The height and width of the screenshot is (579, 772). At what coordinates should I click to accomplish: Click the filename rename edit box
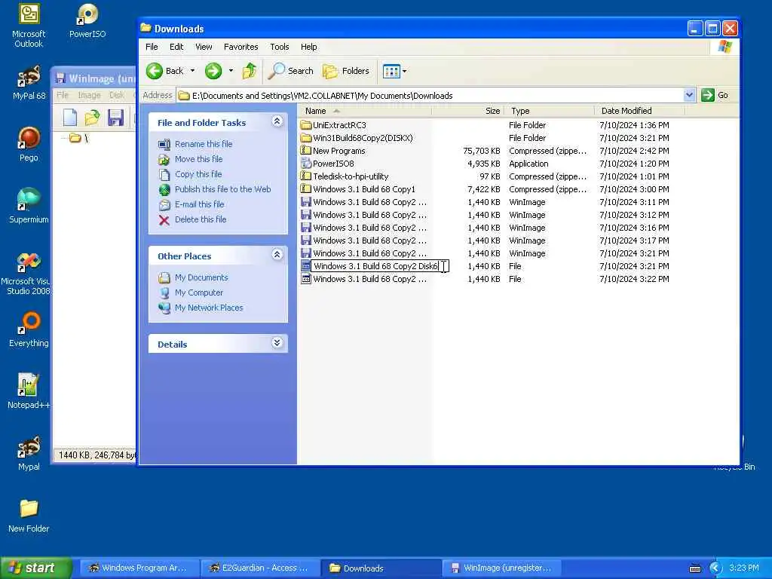click(x=380, y=266)
